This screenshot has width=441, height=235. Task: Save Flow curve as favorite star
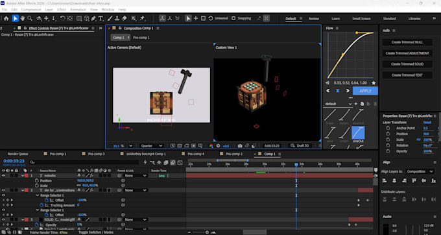tap(374, 83)
